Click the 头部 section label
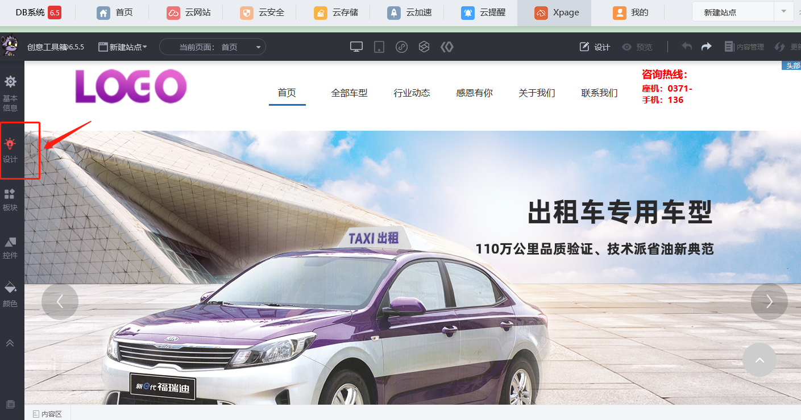This screenshot has width=801, height=420. [x=792, y=66]
